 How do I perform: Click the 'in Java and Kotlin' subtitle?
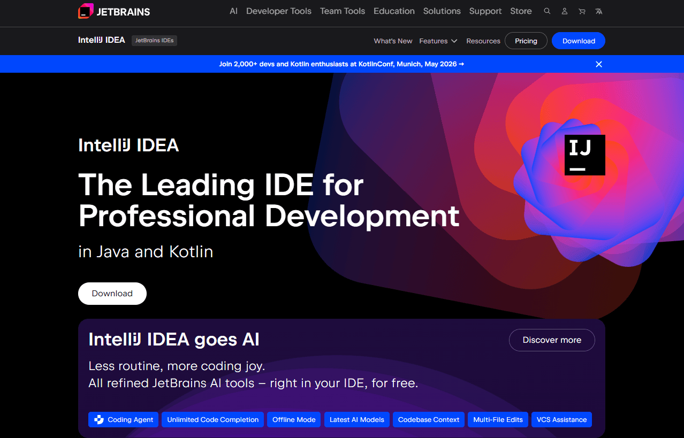tap(146, 251)
